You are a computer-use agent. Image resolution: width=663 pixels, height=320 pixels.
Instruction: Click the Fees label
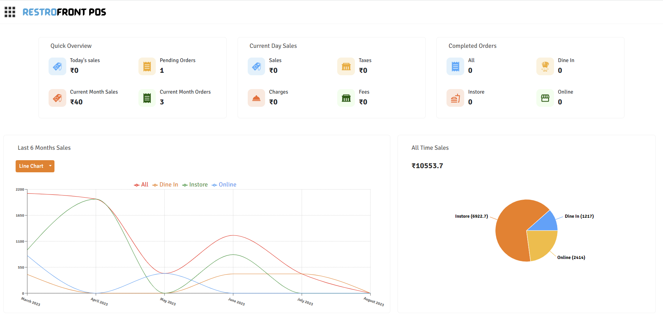tap(364, 92)
